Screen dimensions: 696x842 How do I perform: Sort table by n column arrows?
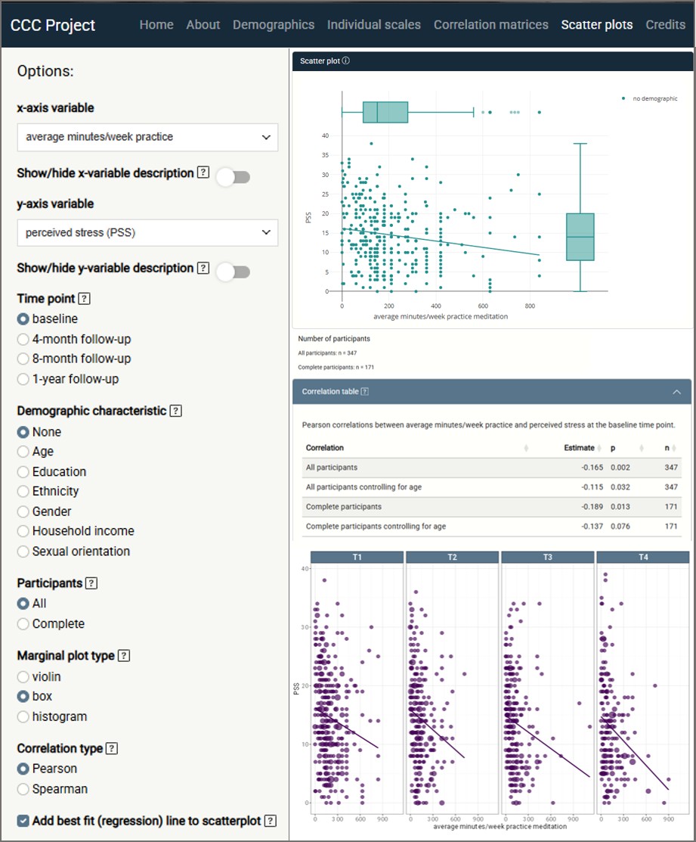(x=674, y=448)
